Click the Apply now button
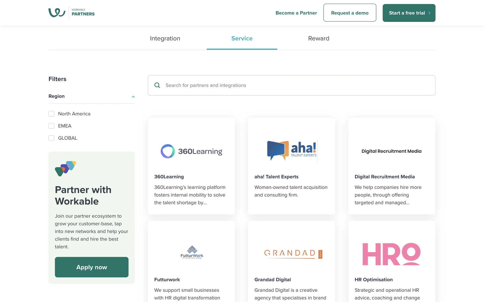 (92, 267)
